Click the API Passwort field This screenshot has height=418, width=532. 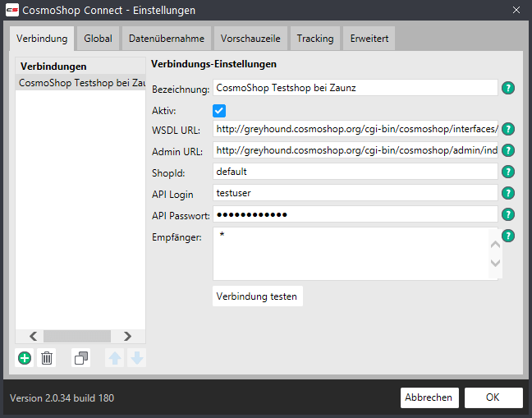(355, 214)
